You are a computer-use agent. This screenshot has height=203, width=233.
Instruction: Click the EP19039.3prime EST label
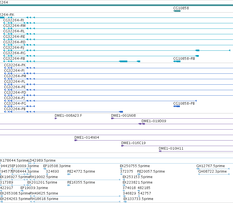coord(34,188)
